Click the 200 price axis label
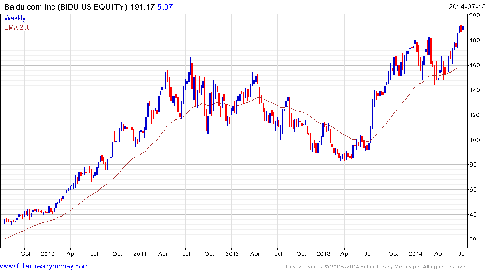The width and height of the screenshot is (490, 273). tap(475, 15)
